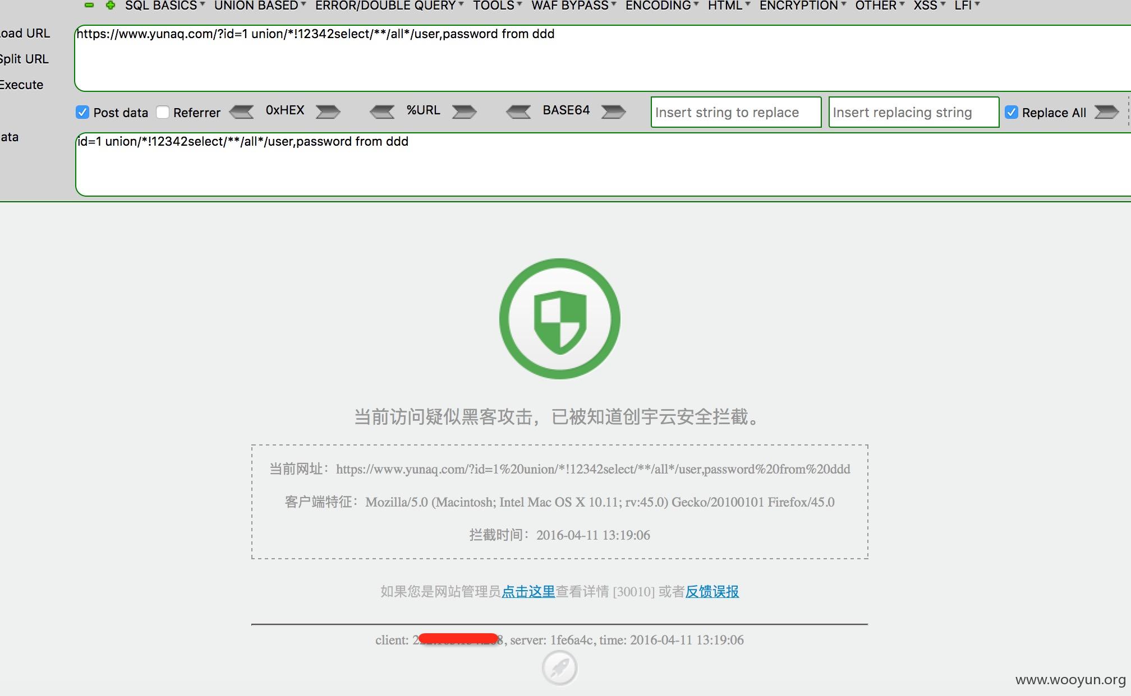Open the ENCODING dropdown menu
Screen dimensions: 1131x696
[x=662, y=6]
